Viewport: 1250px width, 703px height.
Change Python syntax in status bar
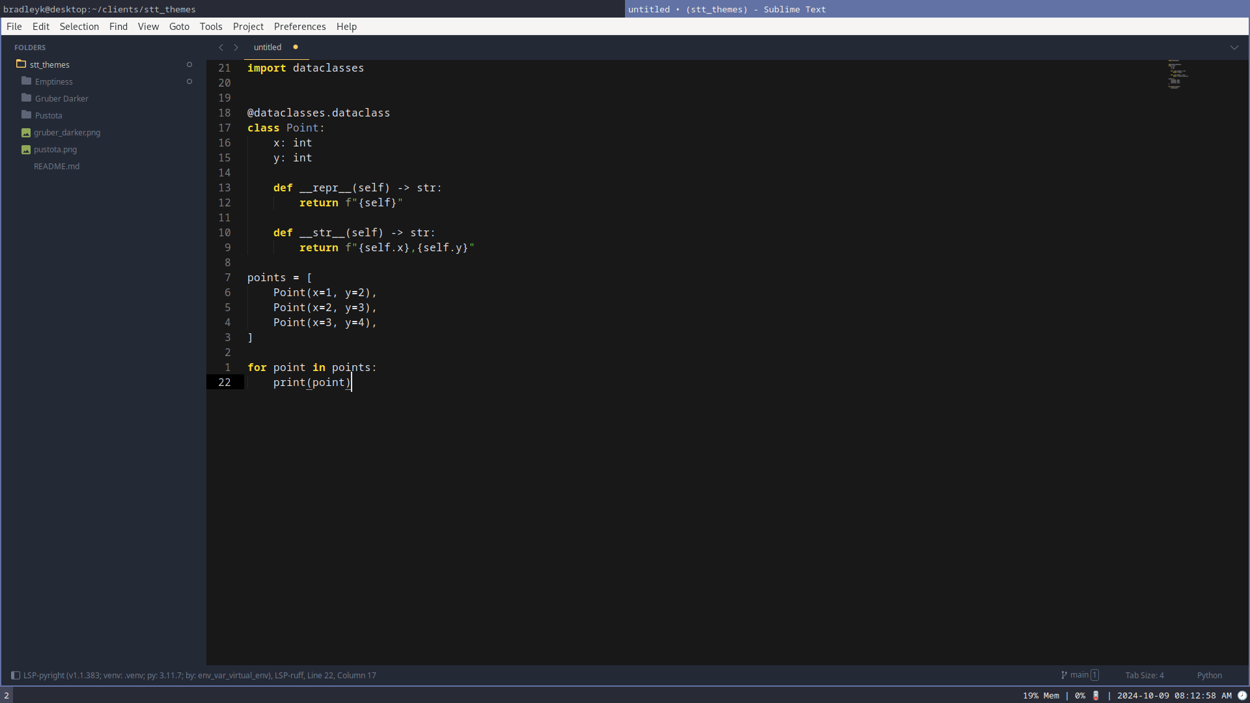(1209, 676)
